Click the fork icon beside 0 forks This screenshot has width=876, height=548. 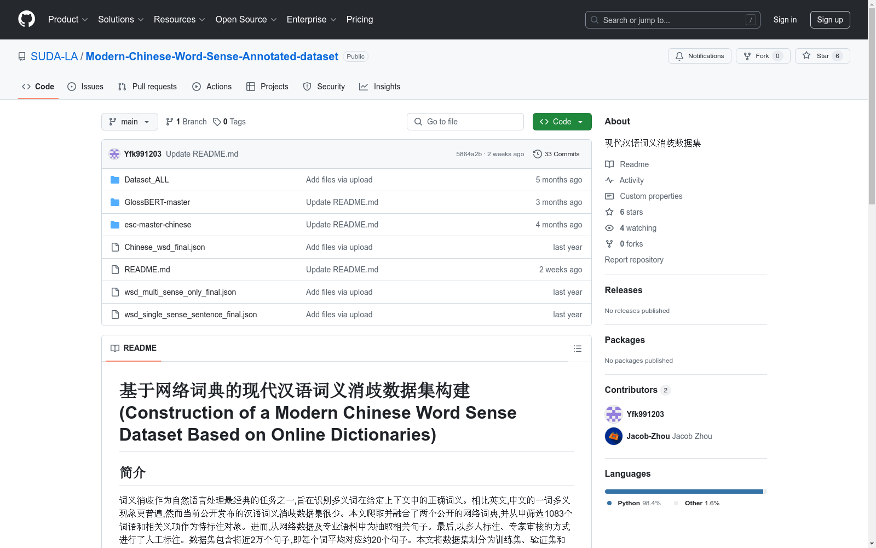click(609, 244)
